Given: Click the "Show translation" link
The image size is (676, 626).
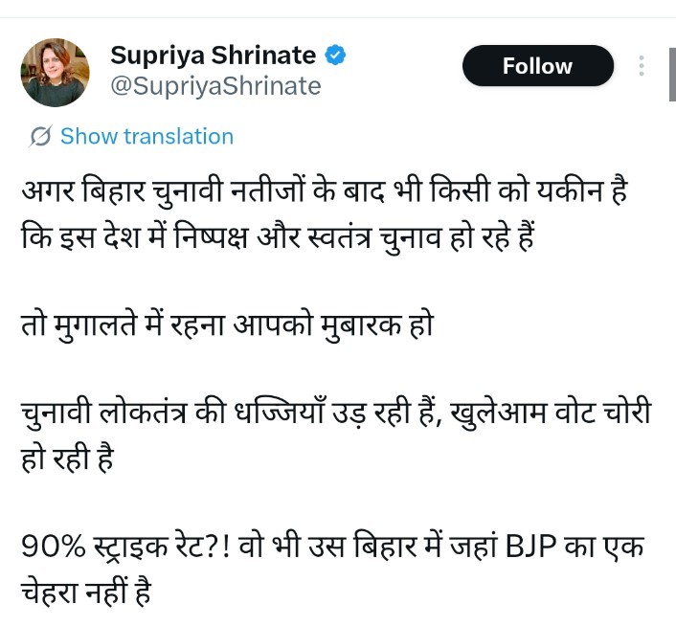Looking at the screenshot, I should coord(146,136).
